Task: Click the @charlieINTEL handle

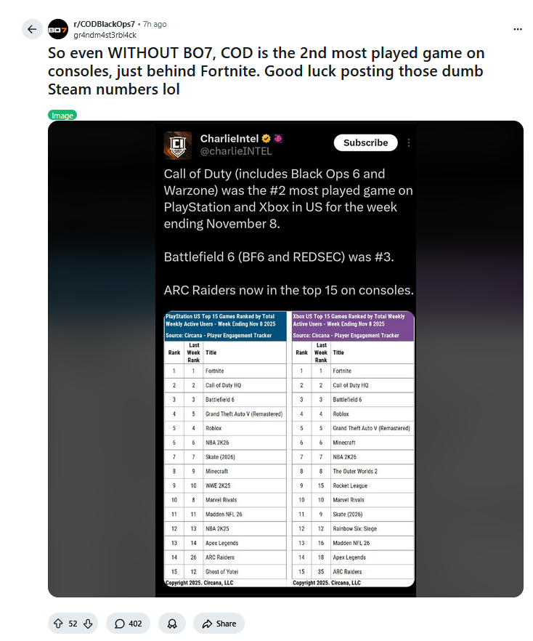Action: 236,151
